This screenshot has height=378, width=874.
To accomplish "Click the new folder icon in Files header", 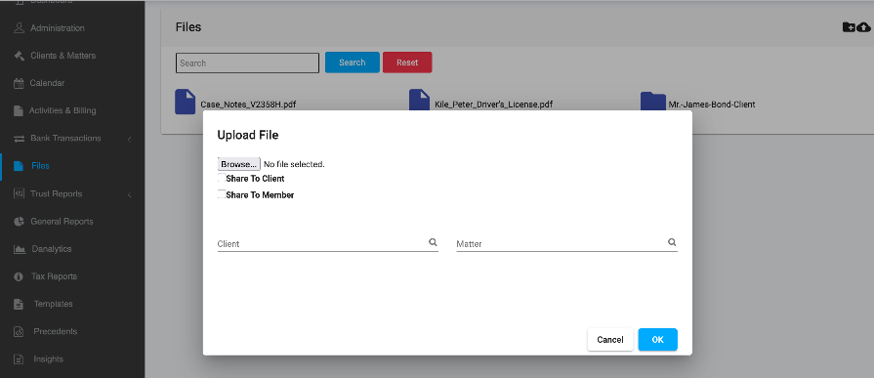I will click(x=849, y=27).
